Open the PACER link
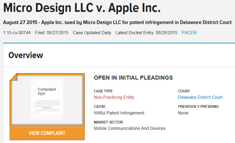Viewport: 235px width, 143px height. 189,33
